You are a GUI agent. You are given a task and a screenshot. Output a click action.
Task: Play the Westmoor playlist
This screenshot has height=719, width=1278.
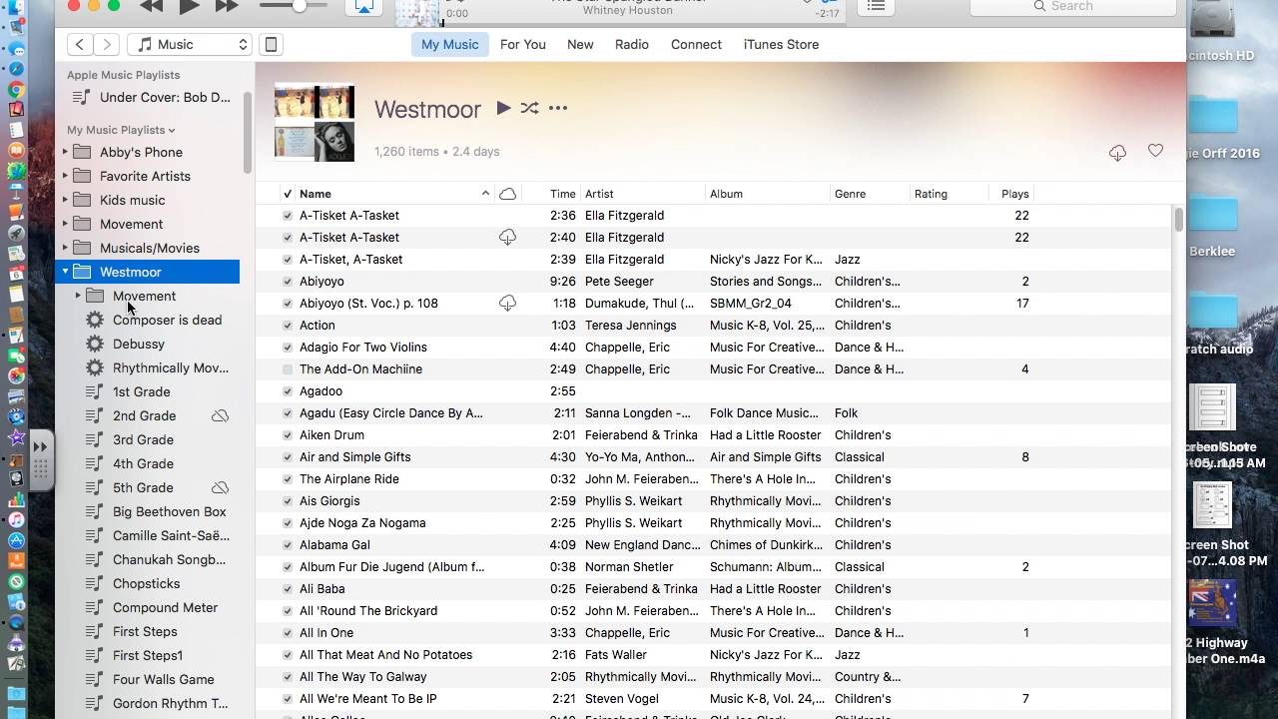pyautogui.click(x=503, y=108)
